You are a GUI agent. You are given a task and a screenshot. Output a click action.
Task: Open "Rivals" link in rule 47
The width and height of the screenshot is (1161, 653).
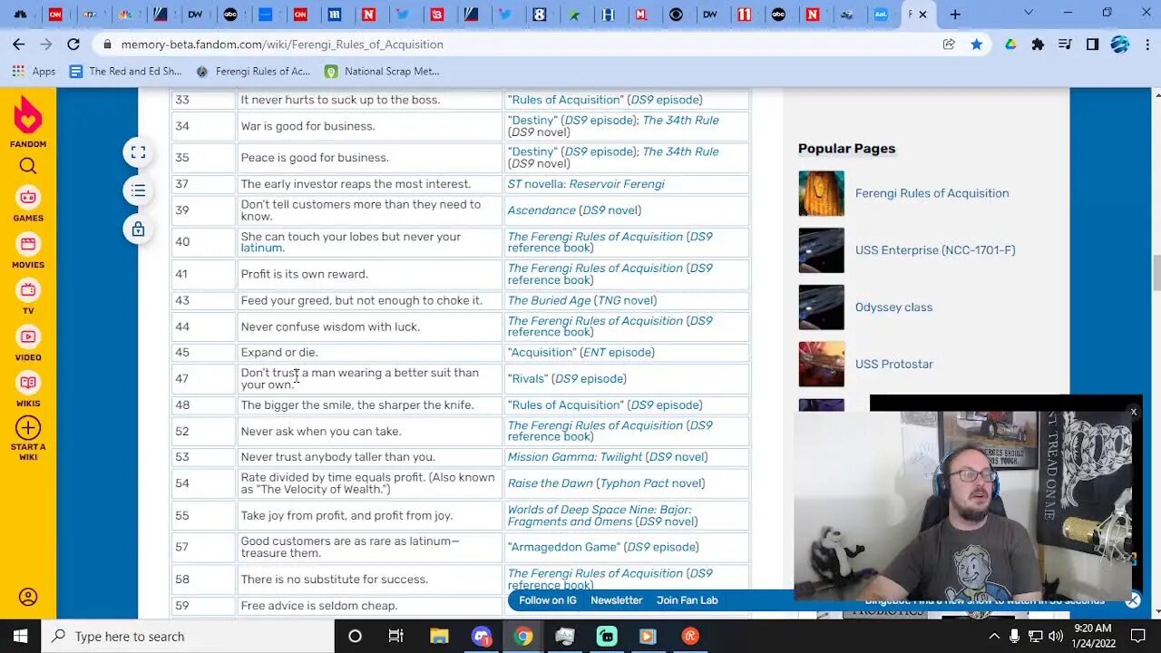[528, 379]
